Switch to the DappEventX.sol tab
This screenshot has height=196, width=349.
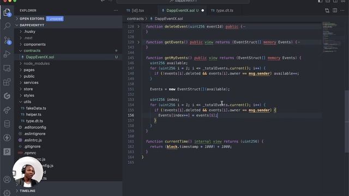(x=180, y=10)
